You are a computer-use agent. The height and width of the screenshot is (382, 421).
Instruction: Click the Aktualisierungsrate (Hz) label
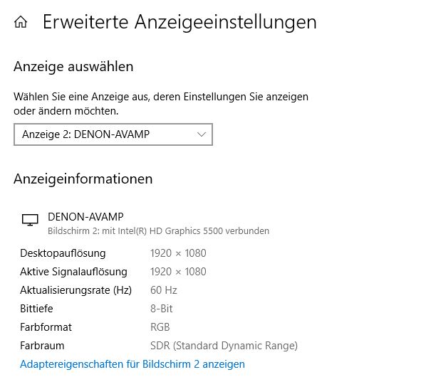point(76,290)
